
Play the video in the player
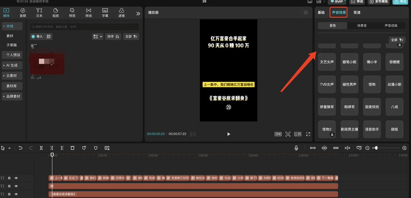[x=228, y=134]
